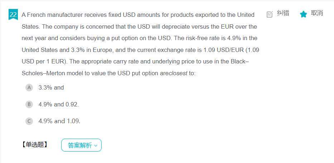
Task: Expand the 答案解析 answer explanation
Action: (x=81, y=145)
